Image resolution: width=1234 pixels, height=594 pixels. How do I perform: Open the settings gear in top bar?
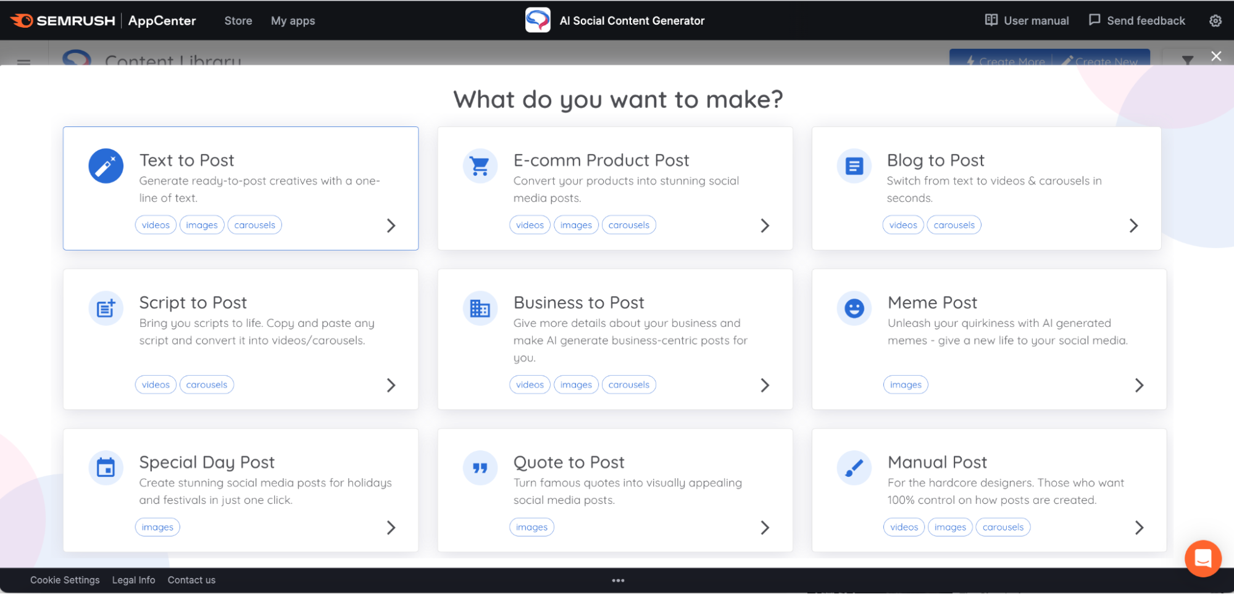1214,20
